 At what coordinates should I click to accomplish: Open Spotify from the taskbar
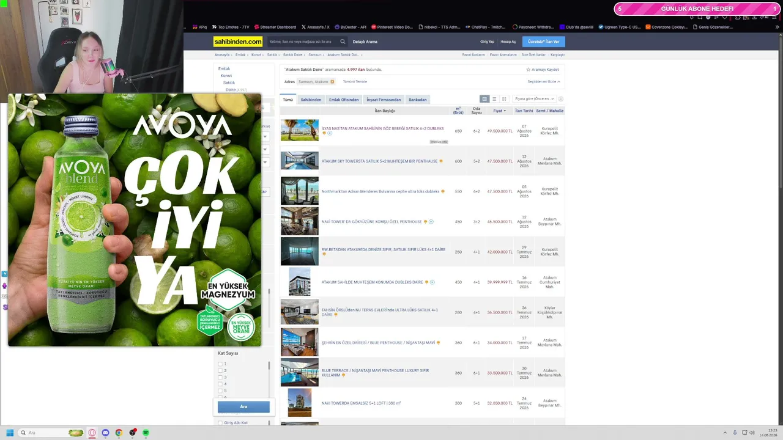(x=146, y=433)
